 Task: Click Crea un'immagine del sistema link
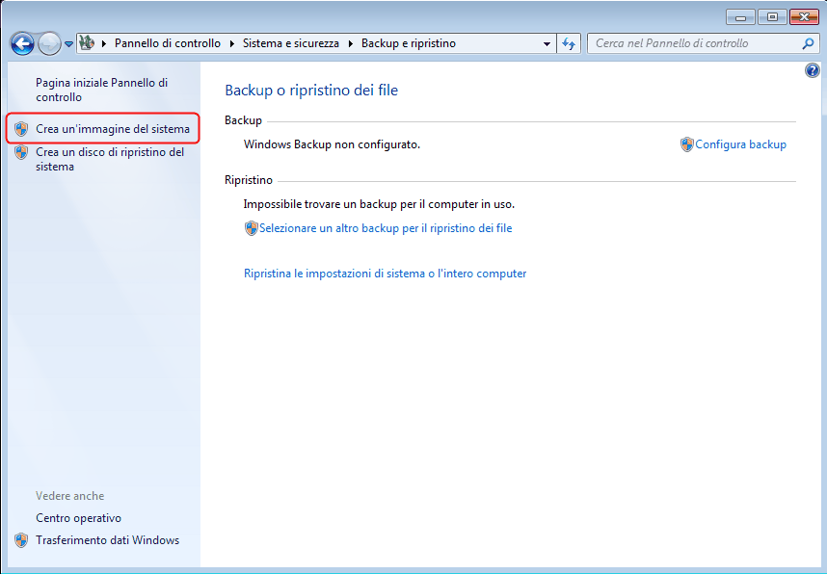pos(113,129)
